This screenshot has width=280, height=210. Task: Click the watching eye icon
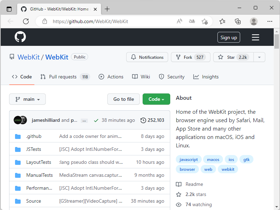coord(178,204)
